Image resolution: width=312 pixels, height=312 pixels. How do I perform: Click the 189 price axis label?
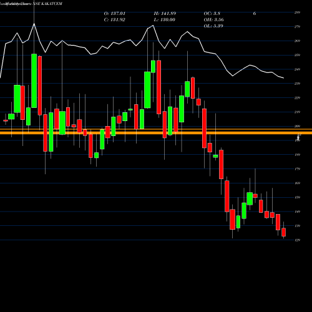[297, 155]
